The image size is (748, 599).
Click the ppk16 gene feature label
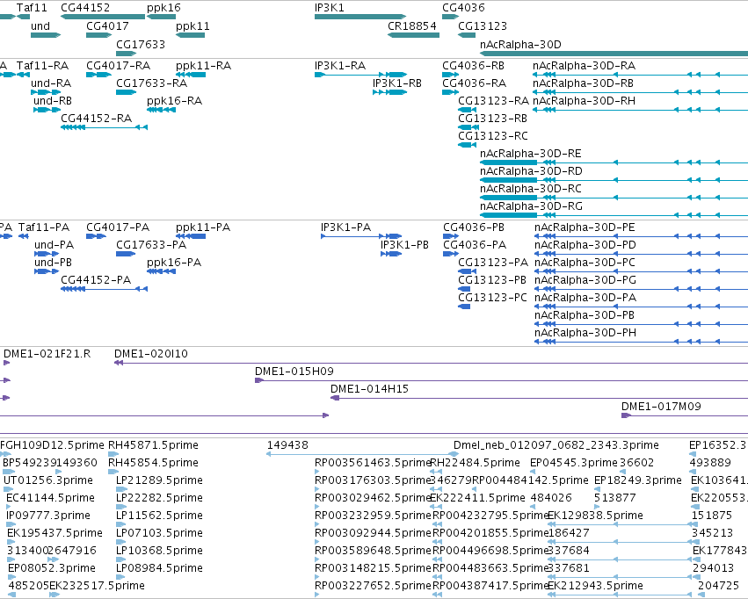(x=163, y=8)
